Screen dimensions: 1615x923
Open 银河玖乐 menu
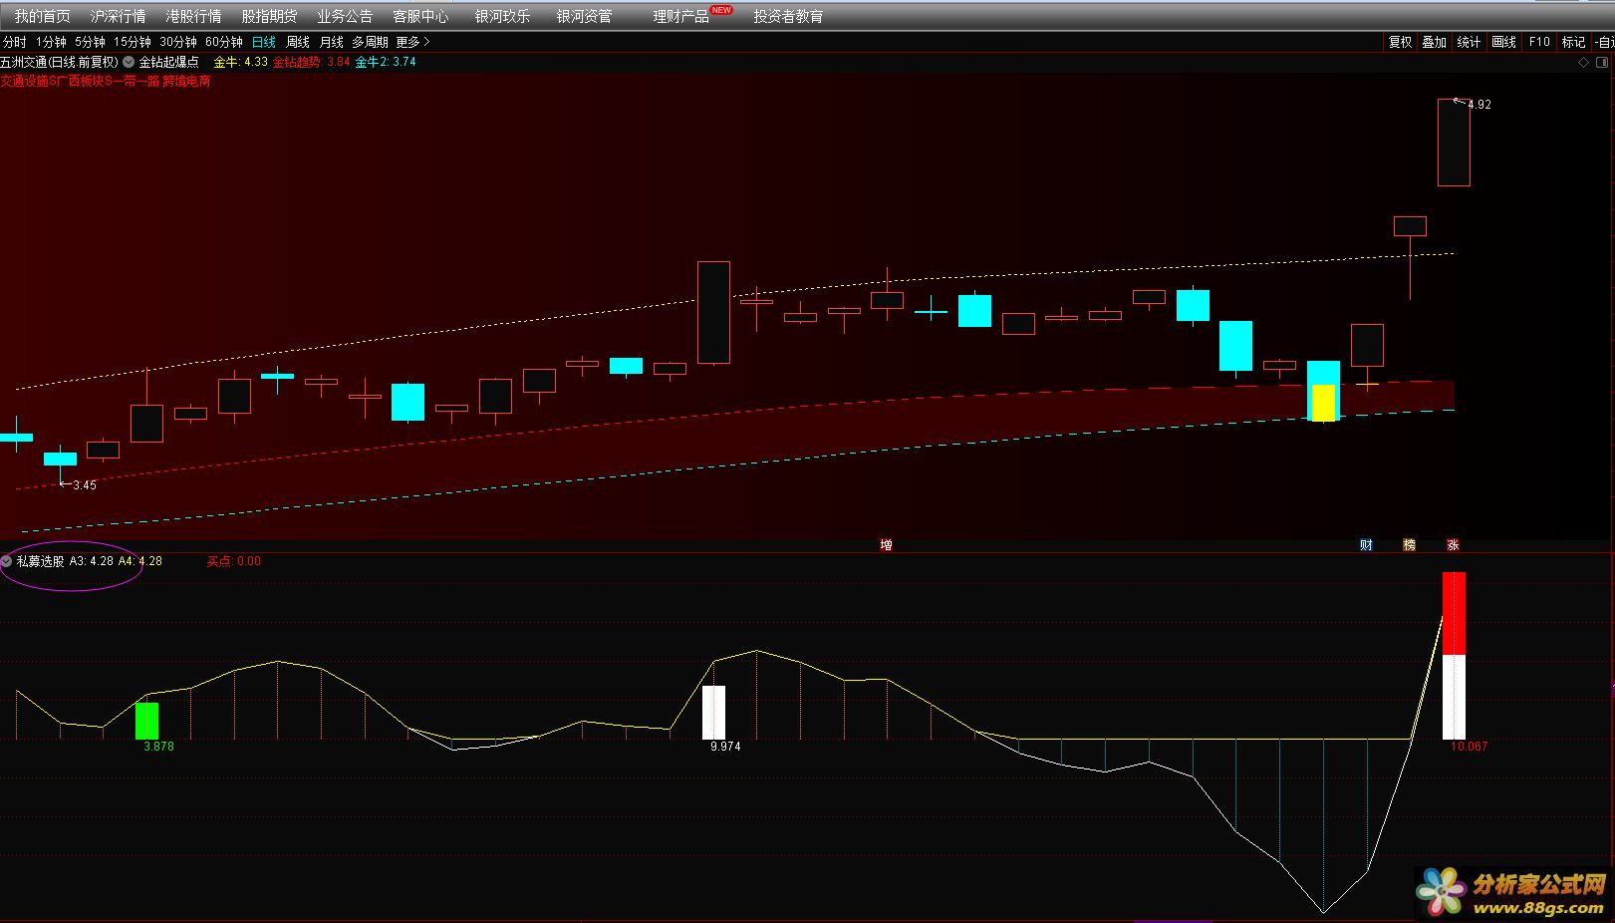(x=502, y=16)
